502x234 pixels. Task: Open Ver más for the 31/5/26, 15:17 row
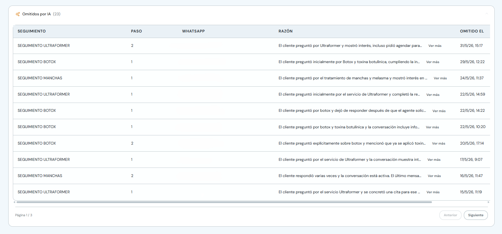click(435, 46)
